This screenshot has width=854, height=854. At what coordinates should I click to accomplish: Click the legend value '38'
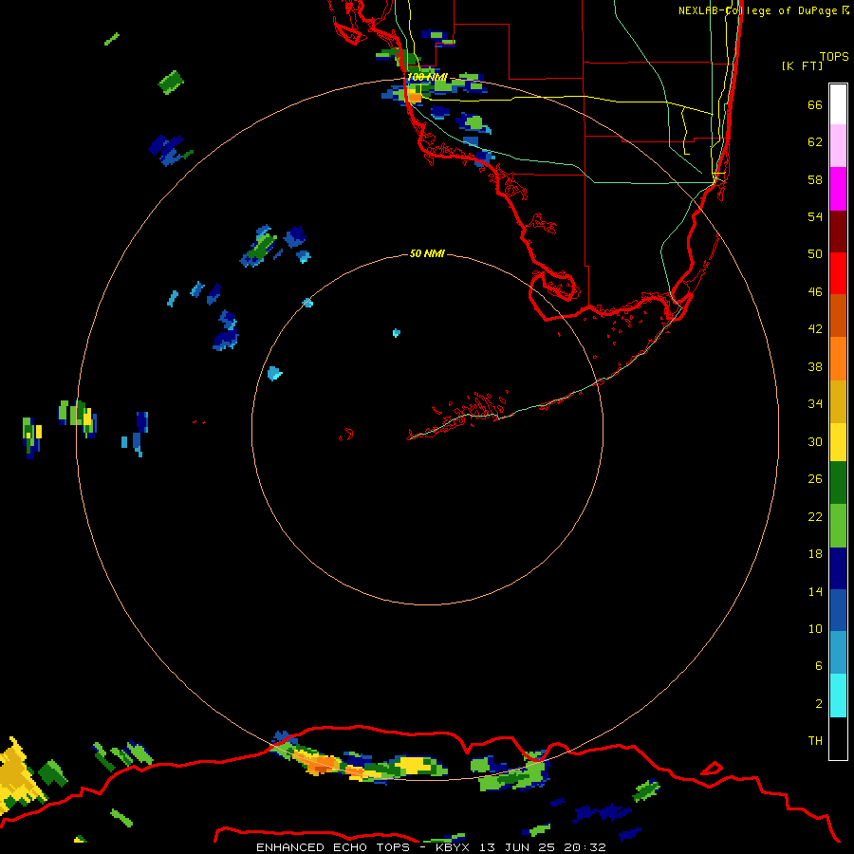point(815,366)
